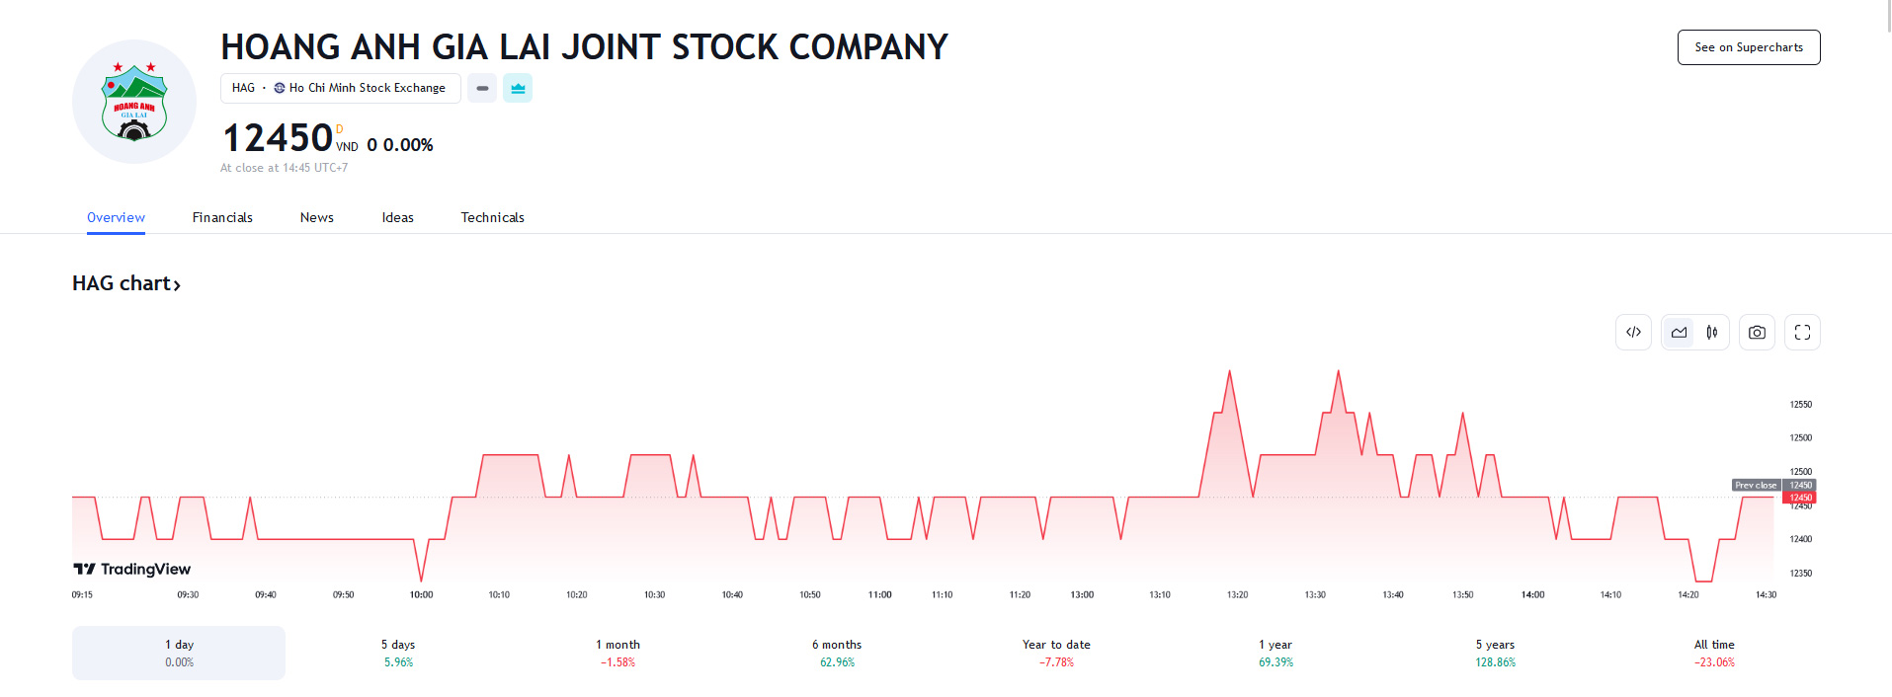Switch chart to area style
Image resolution: width=1892 pixels, height=697 pixels.
pos(1679,333)
